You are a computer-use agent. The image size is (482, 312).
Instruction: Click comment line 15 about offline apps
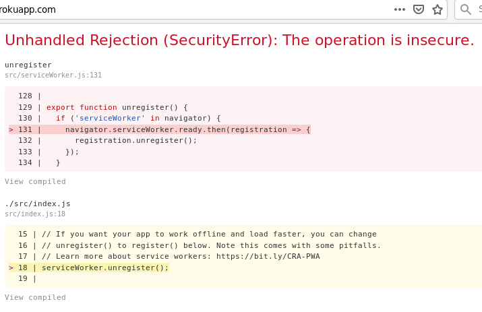tap(209, 234)
